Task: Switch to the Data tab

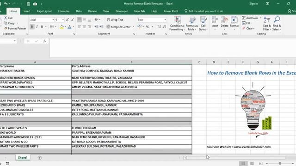Action: click(79, 11)
